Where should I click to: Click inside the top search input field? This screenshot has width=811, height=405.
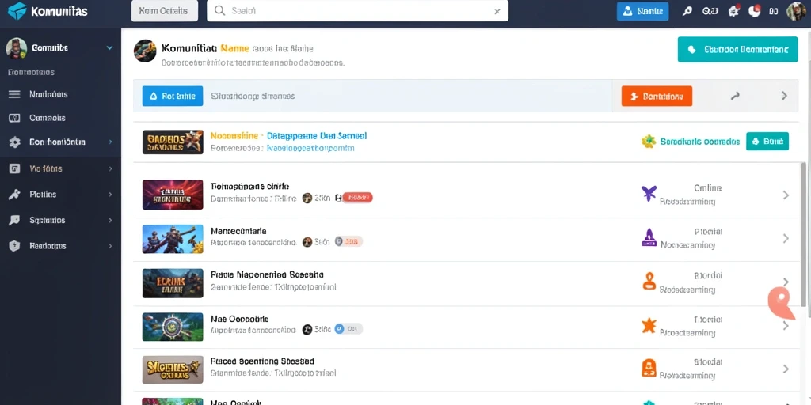click(357, 11)
